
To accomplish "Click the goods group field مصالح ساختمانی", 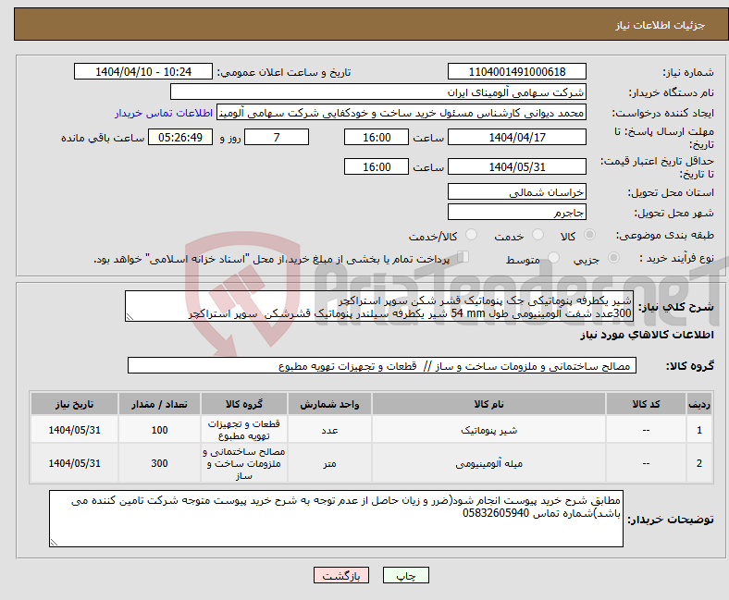I will click(x=382, y=365).
